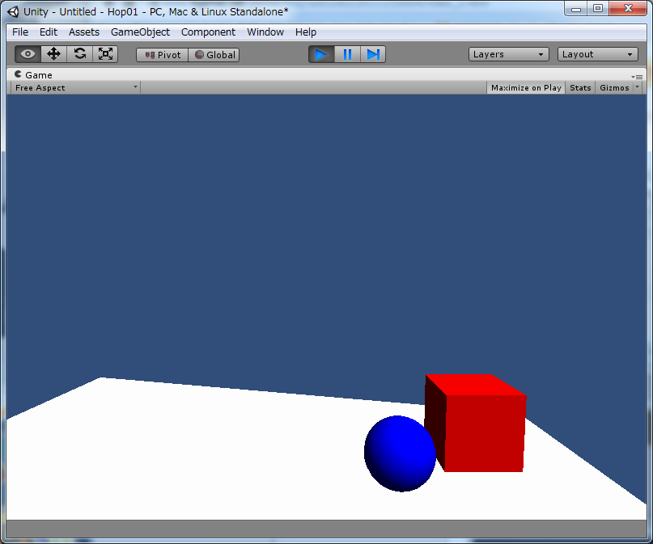The height and width of the screenshot is (544, 653).
Task: Toggle Pivot/Center handle position
Action: [x=163, y=55]
